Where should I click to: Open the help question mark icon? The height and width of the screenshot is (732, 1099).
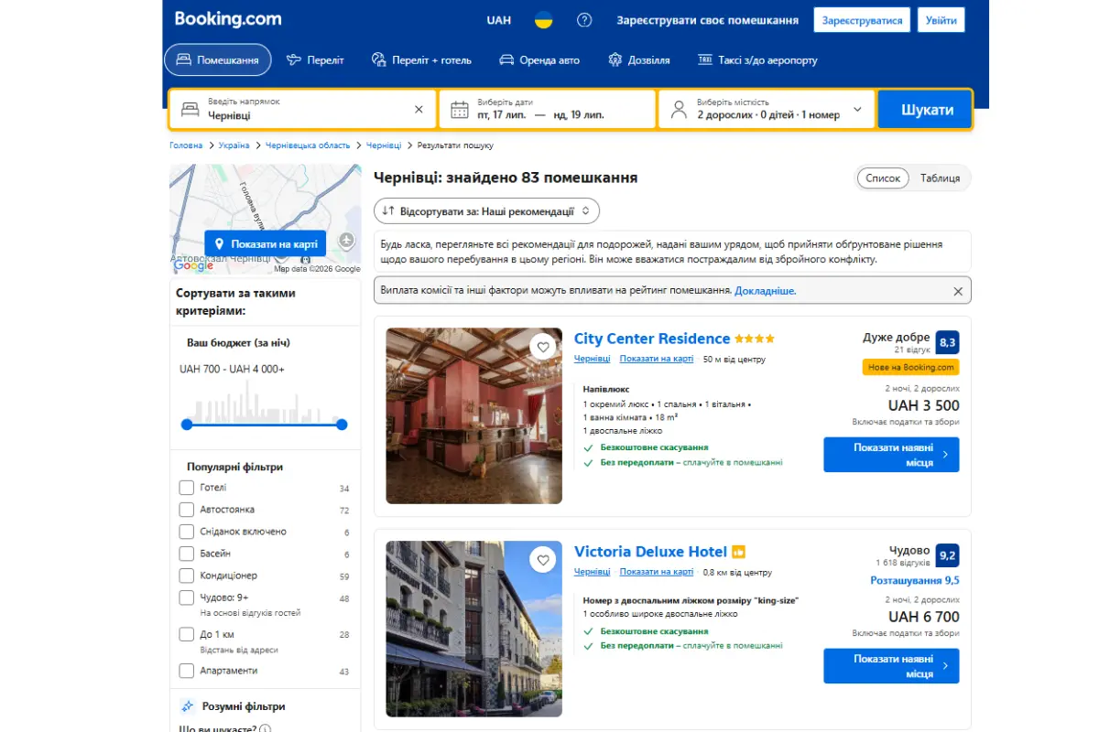[584, 20]
